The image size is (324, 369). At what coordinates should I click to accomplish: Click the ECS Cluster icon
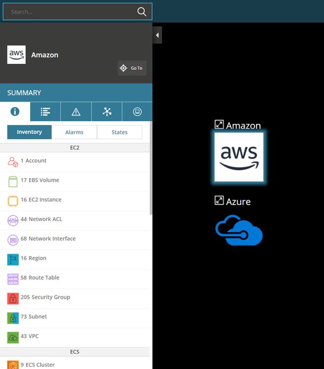(13, 365)
